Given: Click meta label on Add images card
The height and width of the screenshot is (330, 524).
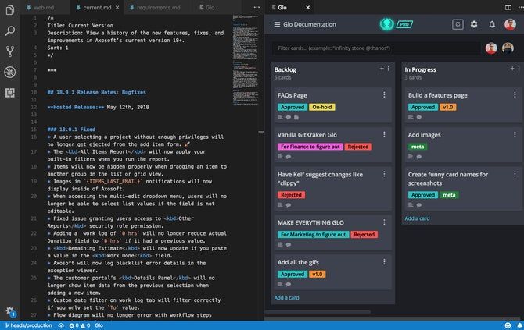Looking at the screenshot, I should (x=418, y=147).
